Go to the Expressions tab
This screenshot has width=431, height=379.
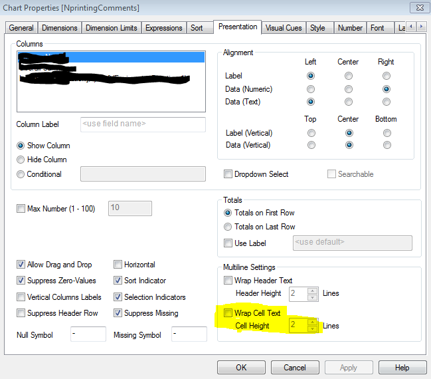tap(164, 28)
